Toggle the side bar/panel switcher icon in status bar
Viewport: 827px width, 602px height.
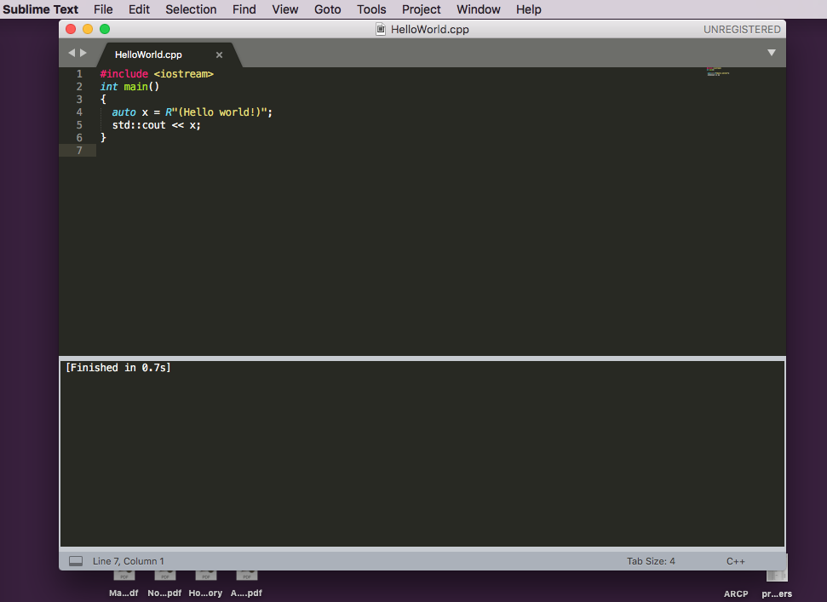pyautogui.click(x=76, y=561)
